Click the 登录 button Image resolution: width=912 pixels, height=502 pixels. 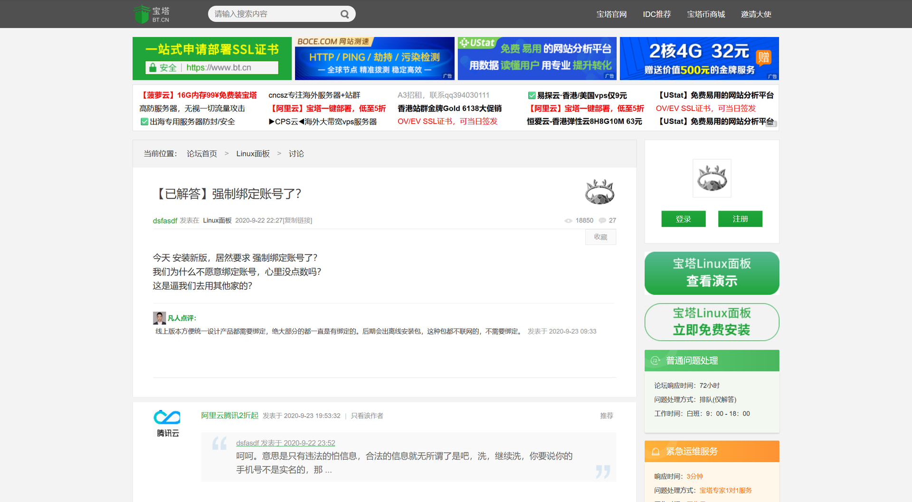point(683,219)
